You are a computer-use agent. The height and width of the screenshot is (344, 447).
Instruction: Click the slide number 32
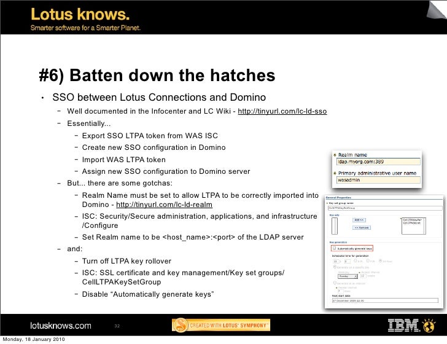coord(117,326)
